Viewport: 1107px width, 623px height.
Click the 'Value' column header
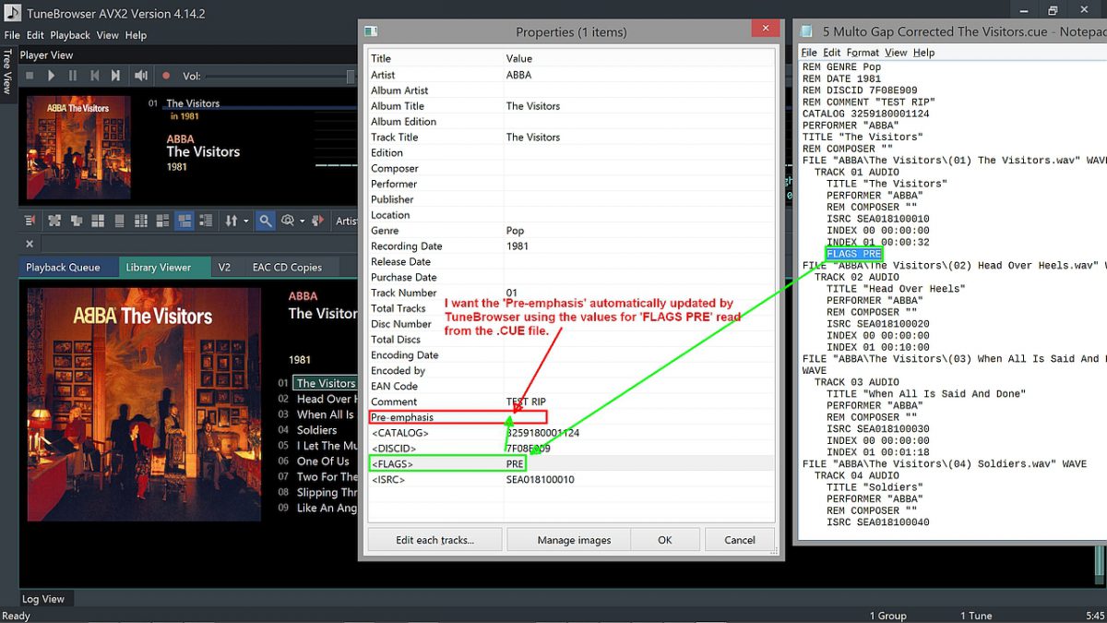(x=639, y=58)
